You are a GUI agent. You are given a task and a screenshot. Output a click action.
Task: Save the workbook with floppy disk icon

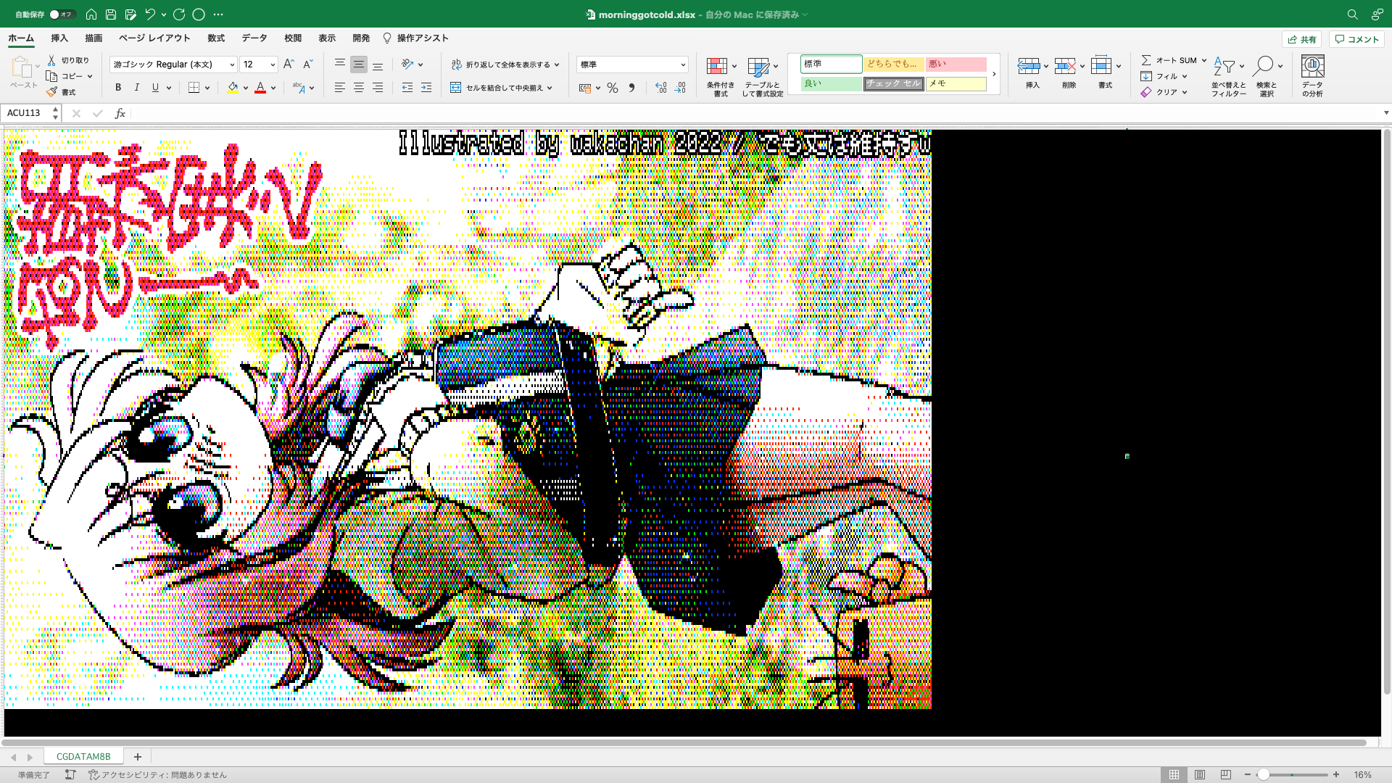(111, 14)
